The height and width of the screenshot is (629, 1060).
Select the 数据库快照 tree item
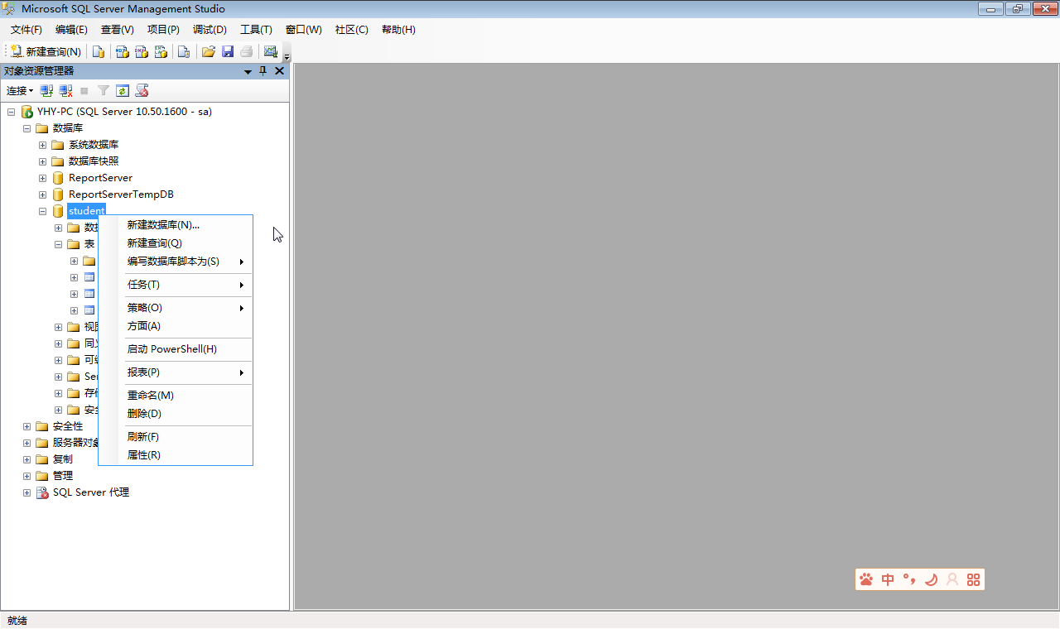pos(94,161)
